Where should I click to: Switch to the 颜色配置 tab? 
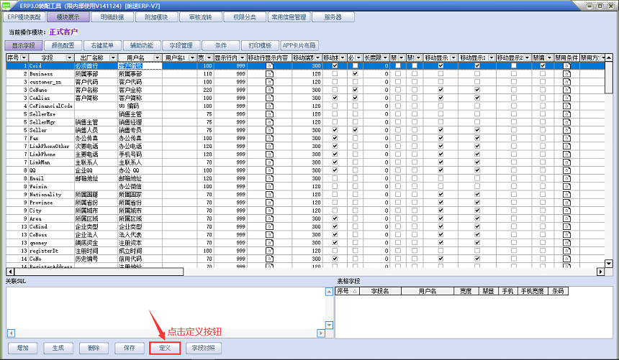63,45
